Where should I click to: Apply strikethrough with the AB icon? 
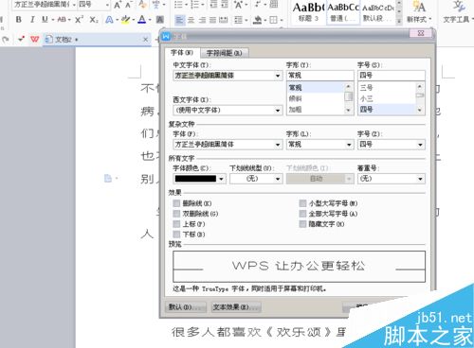pyautogui.click(x=62, y=20)
